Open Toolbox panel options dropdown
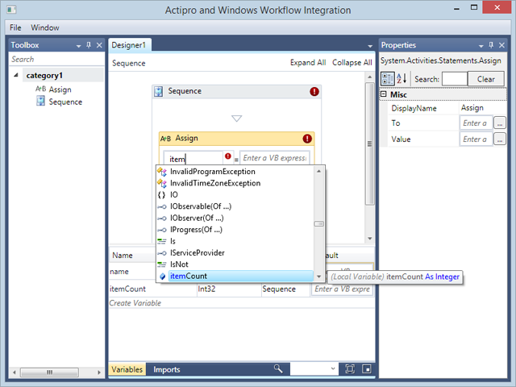 78,46
